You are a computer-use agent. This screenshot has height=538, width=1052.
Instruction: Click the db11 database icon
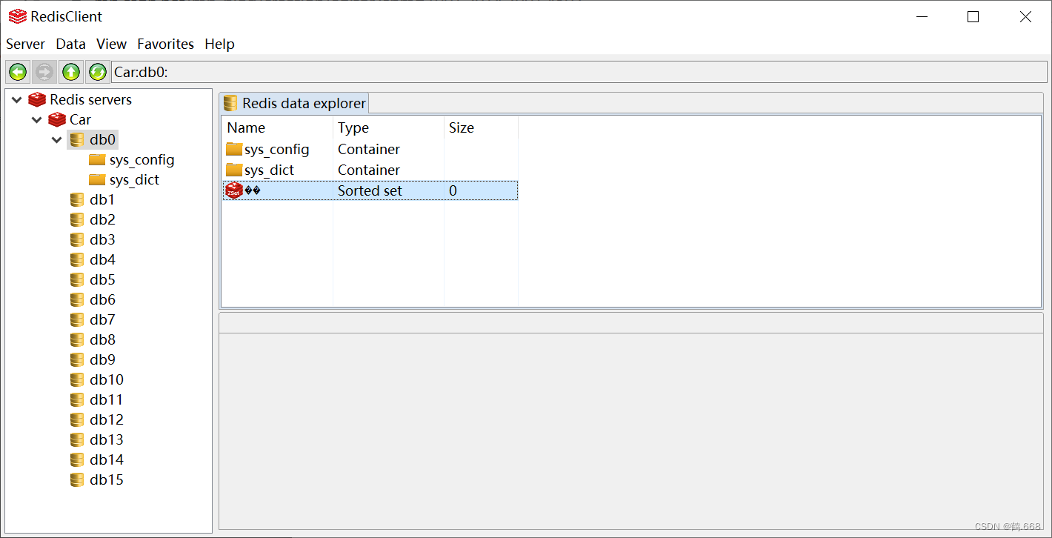pyautogui.click(x=77, y=399)
